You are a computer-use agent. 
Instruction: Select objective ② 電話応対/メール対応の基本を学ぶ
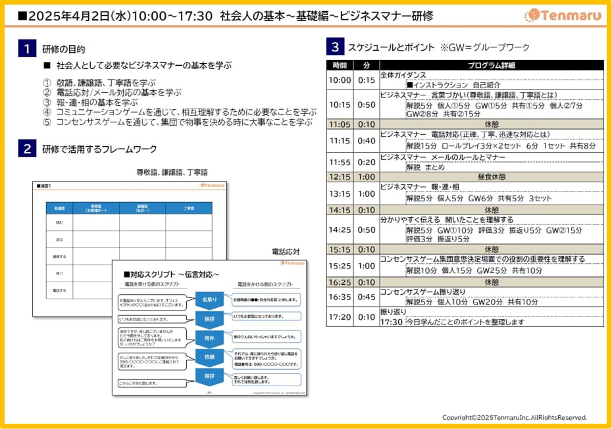coord(112,93)
